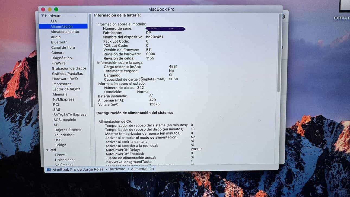Click the 'Información de la batería:' heading
Image resolution: width=350 pixels, height=197 pixels.
point(117,15)
